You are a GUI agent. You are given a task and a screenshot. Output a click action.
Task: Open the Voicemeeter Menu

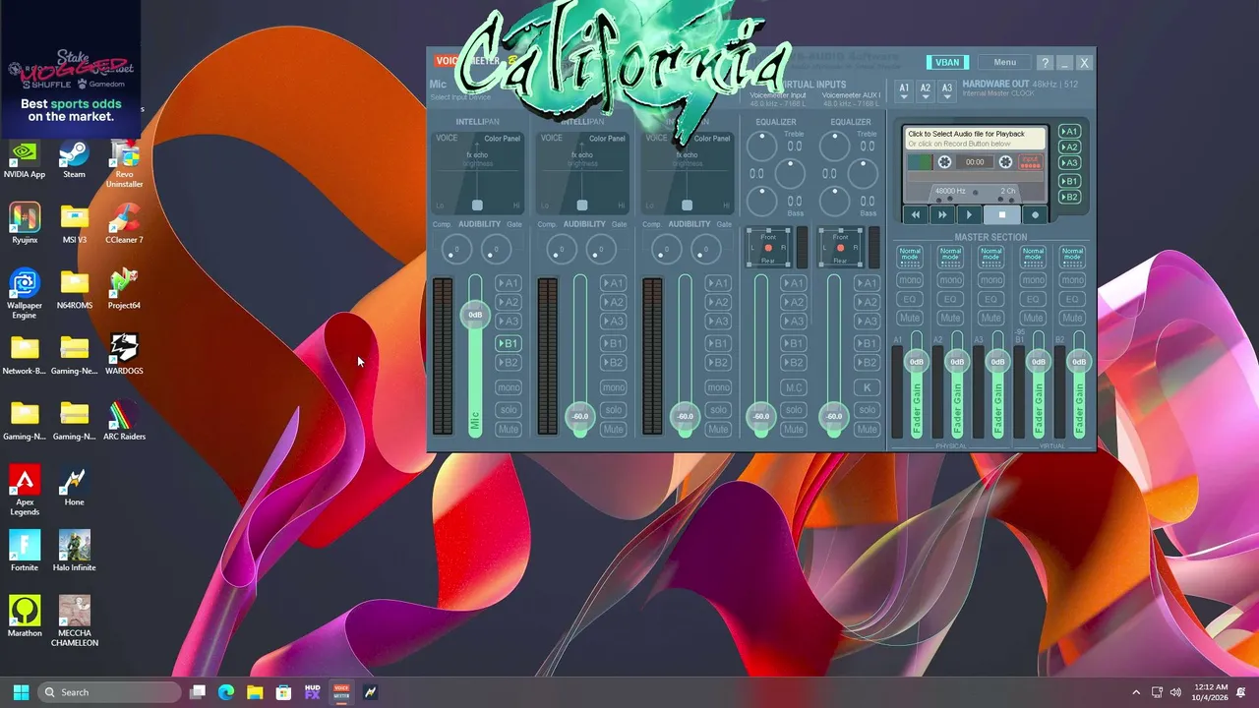click(1004, 63)
